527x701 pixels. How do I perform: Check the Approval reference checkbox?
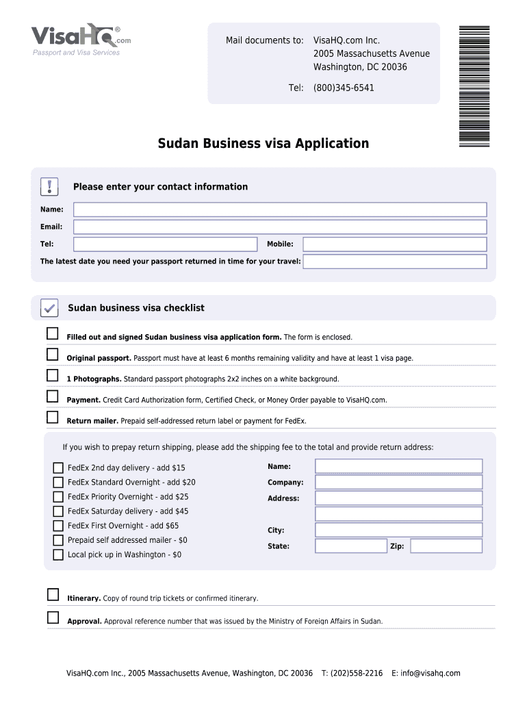(53, 617)
